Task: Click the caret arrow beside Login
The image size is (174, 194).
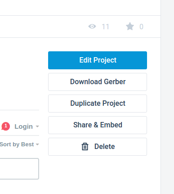Action: tap(37, 126)
